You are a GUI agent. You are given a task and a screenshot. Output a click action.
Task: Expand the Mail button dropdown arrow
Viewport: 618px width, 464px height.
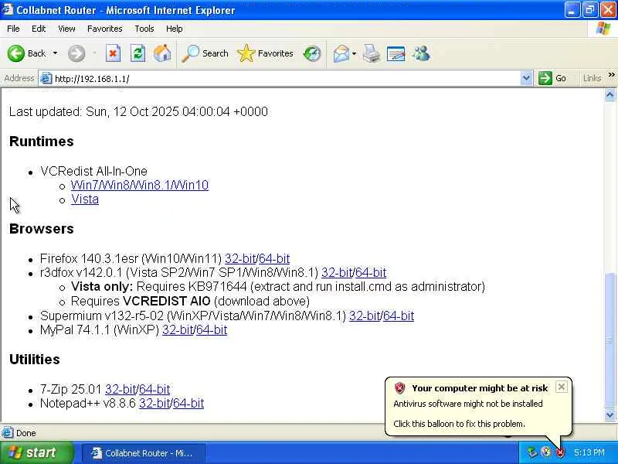(354, 53)
